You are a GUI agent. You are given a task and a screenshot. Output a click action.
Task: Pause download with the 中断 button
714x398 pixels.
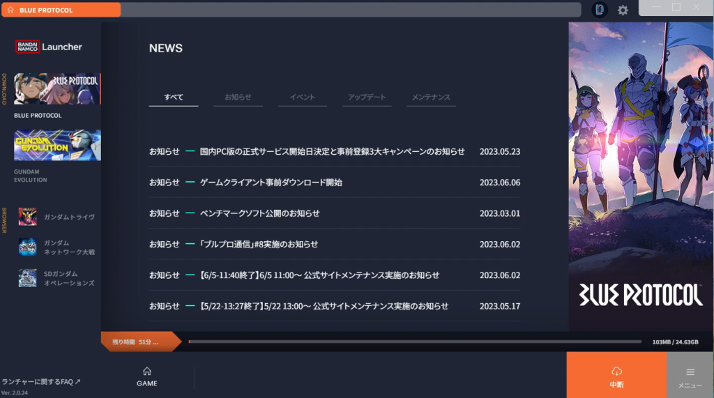click(616, 376)
